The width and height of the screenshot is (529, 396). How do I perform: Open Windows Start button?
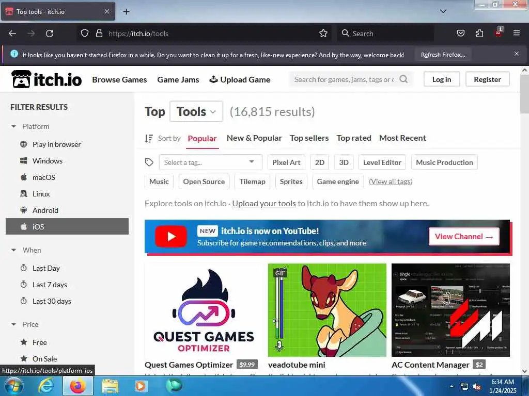pyautogui.click(x=13, y=386)
